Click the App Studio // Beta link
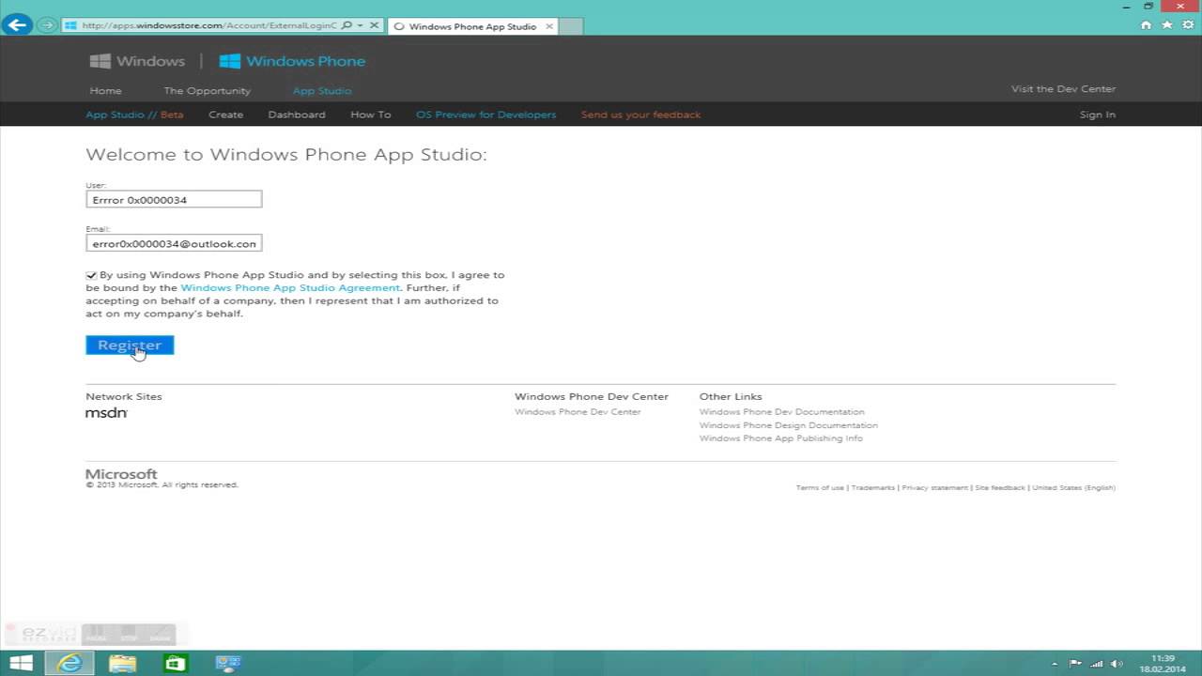 pos(134,115)
